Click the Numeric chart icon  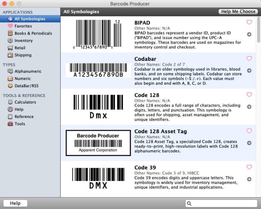click(10, 78)
